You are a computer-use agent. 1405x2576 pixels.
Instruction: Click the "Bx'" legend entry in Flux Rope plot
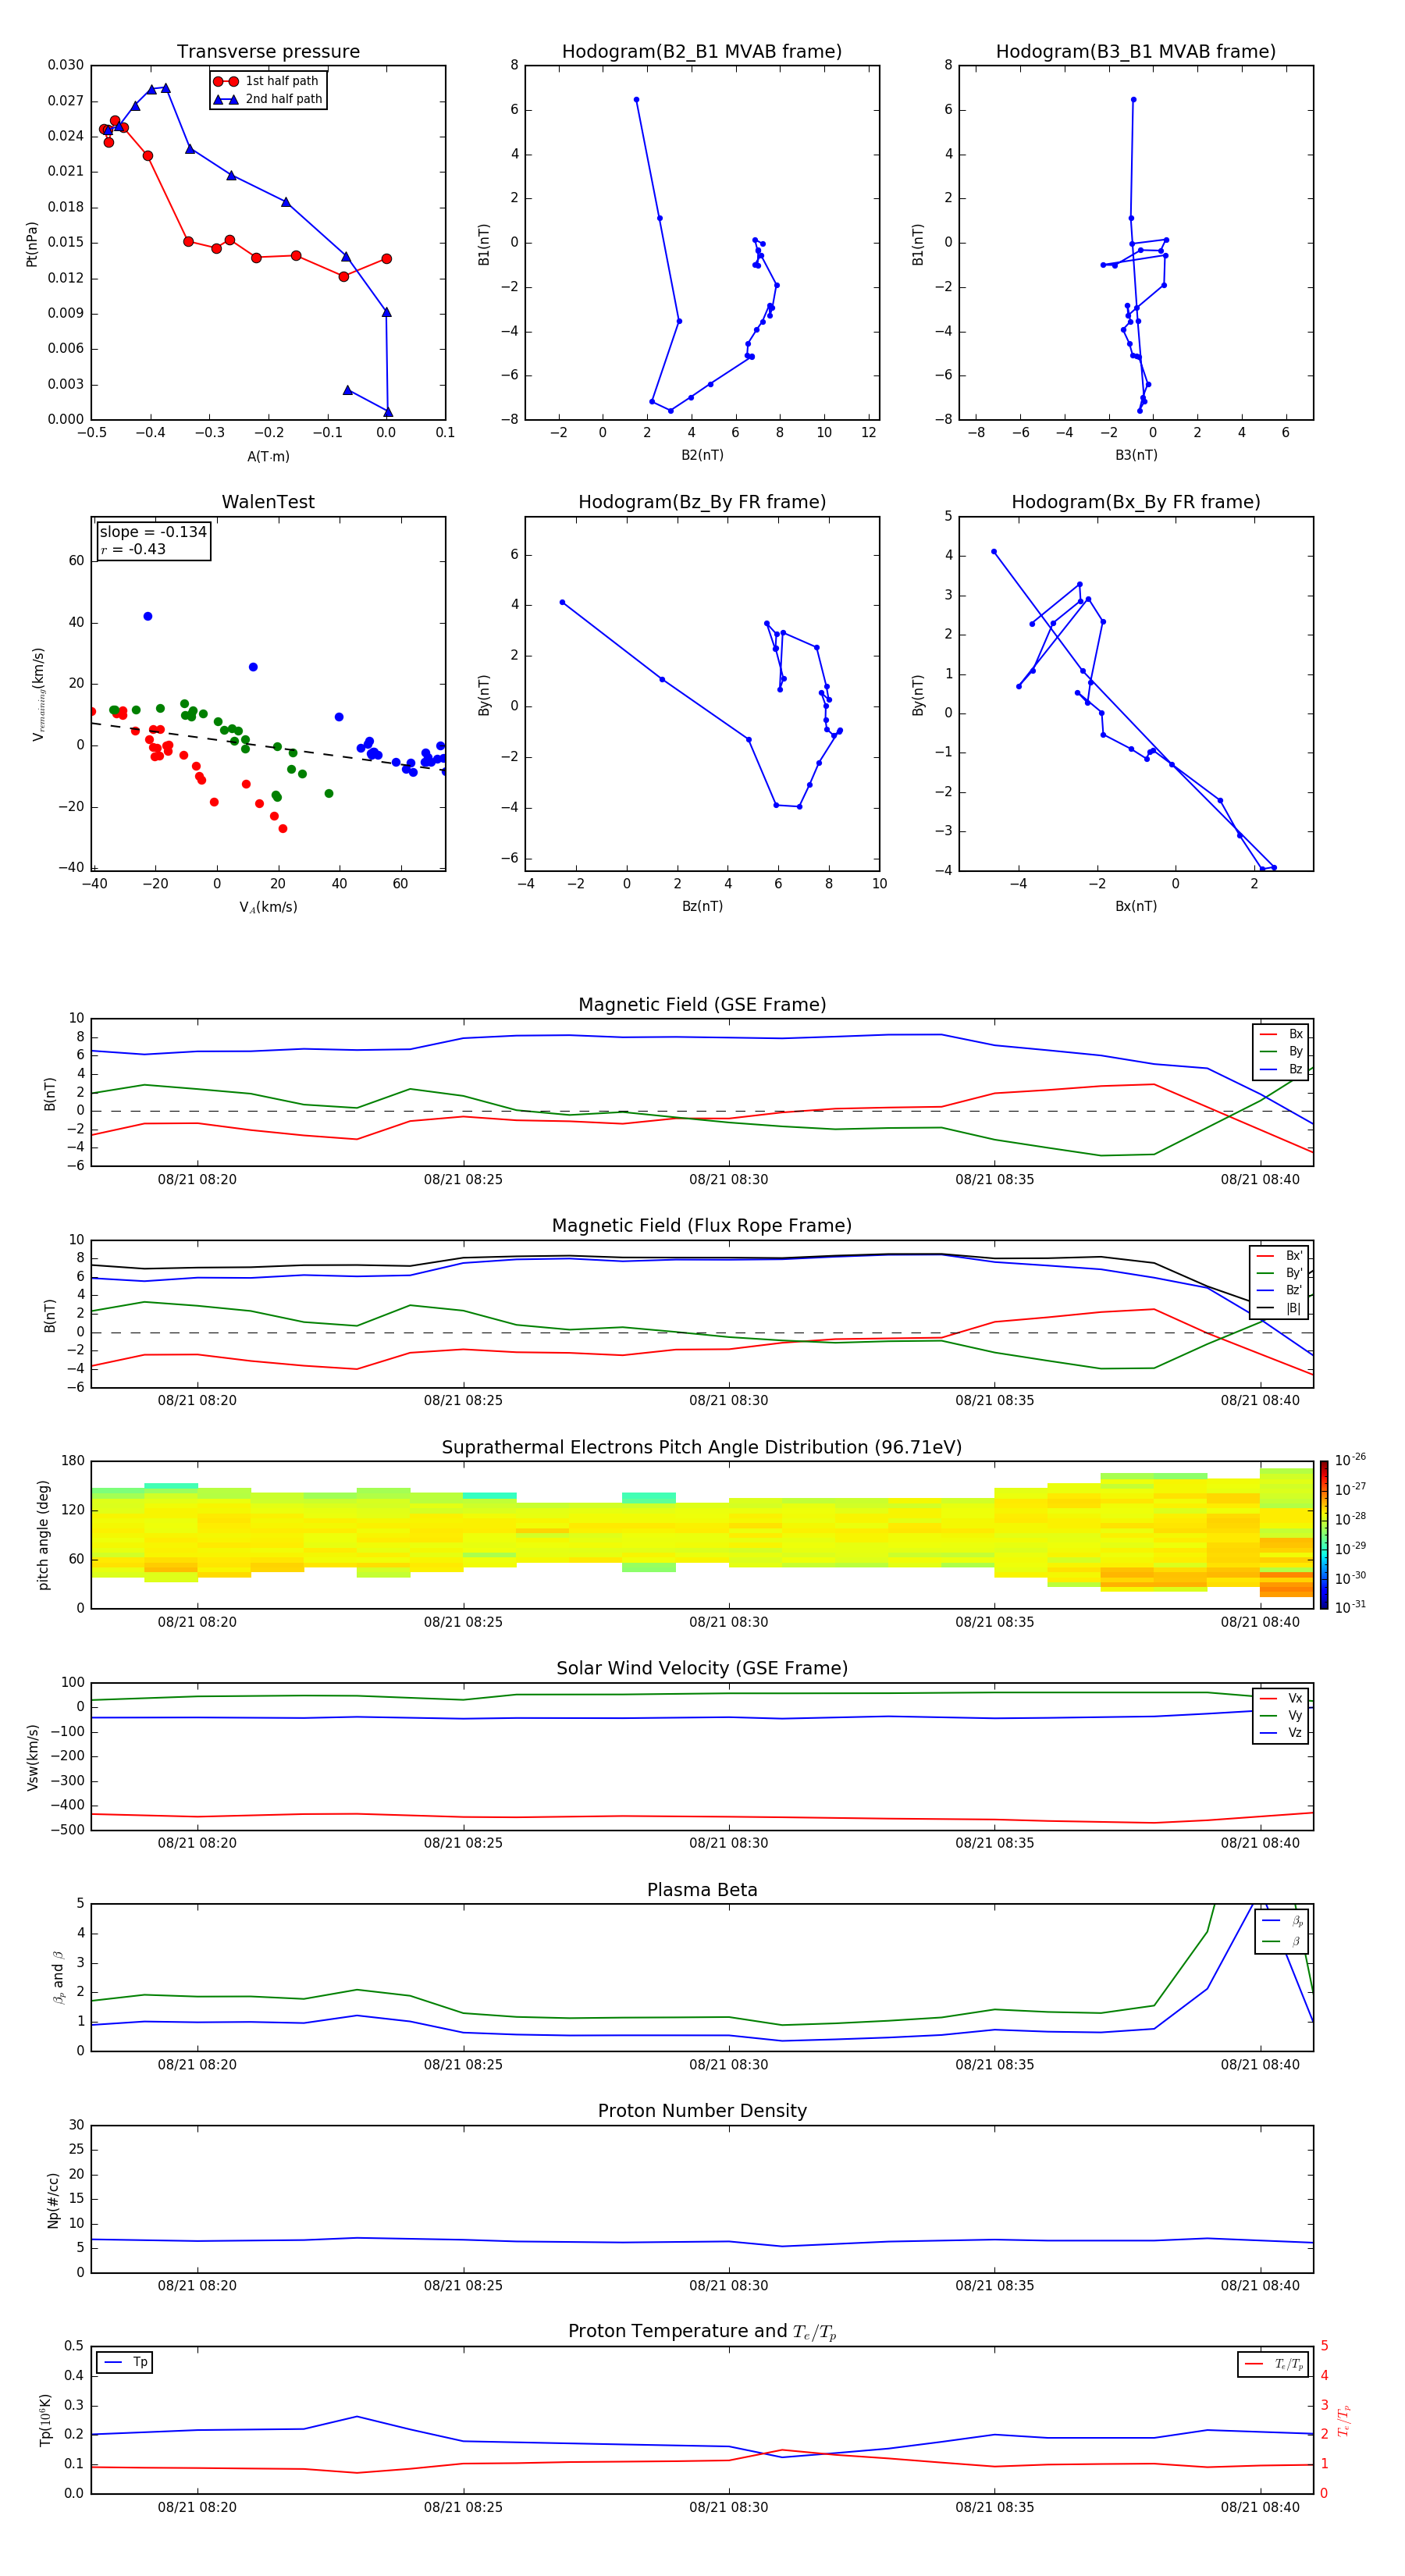[1280, 1256]
